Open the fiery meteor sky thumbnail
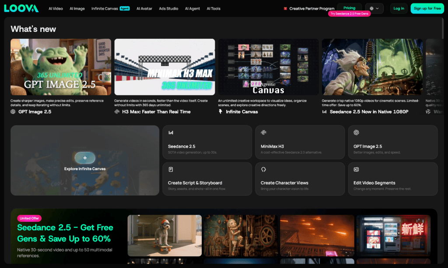 (317, 236)
